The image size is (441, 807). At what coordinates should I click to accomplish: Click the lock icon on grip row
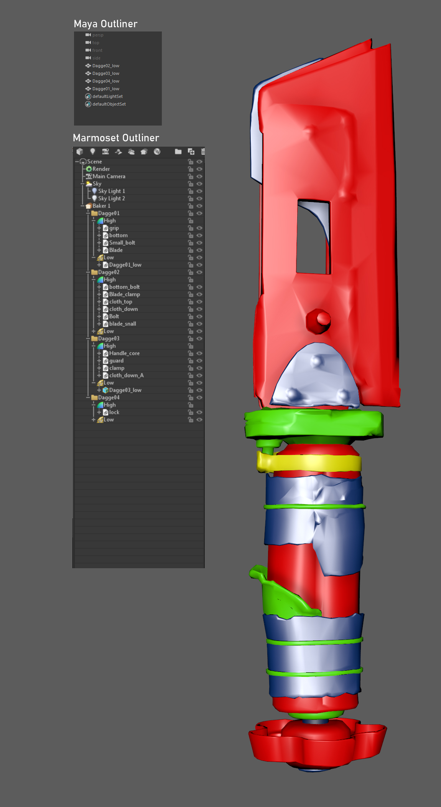190,228
